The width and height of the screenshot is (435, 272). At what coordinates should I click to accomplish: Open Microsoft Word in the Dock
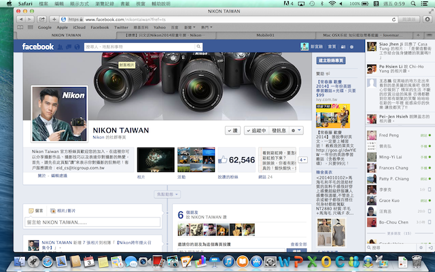(284, 261)
